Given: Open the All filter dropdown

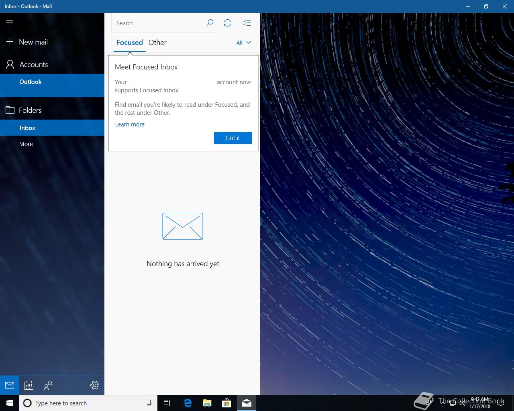Looking at the screenshot, I should [244, 43].
